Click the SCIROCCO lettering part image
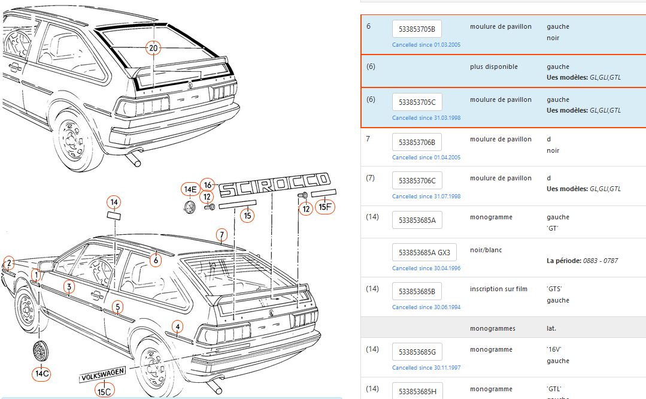The image size is (646, 399). tap(274, 185)
